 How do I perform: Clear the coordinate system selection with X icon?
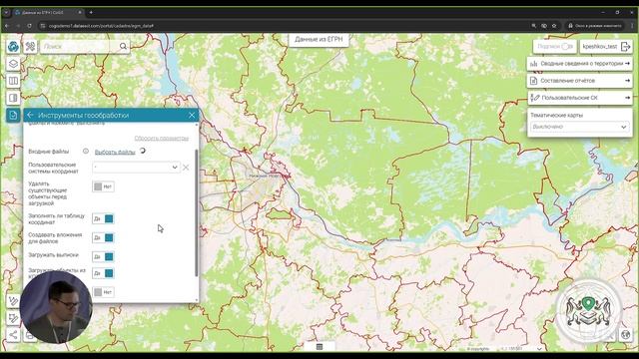pos(186,168)
